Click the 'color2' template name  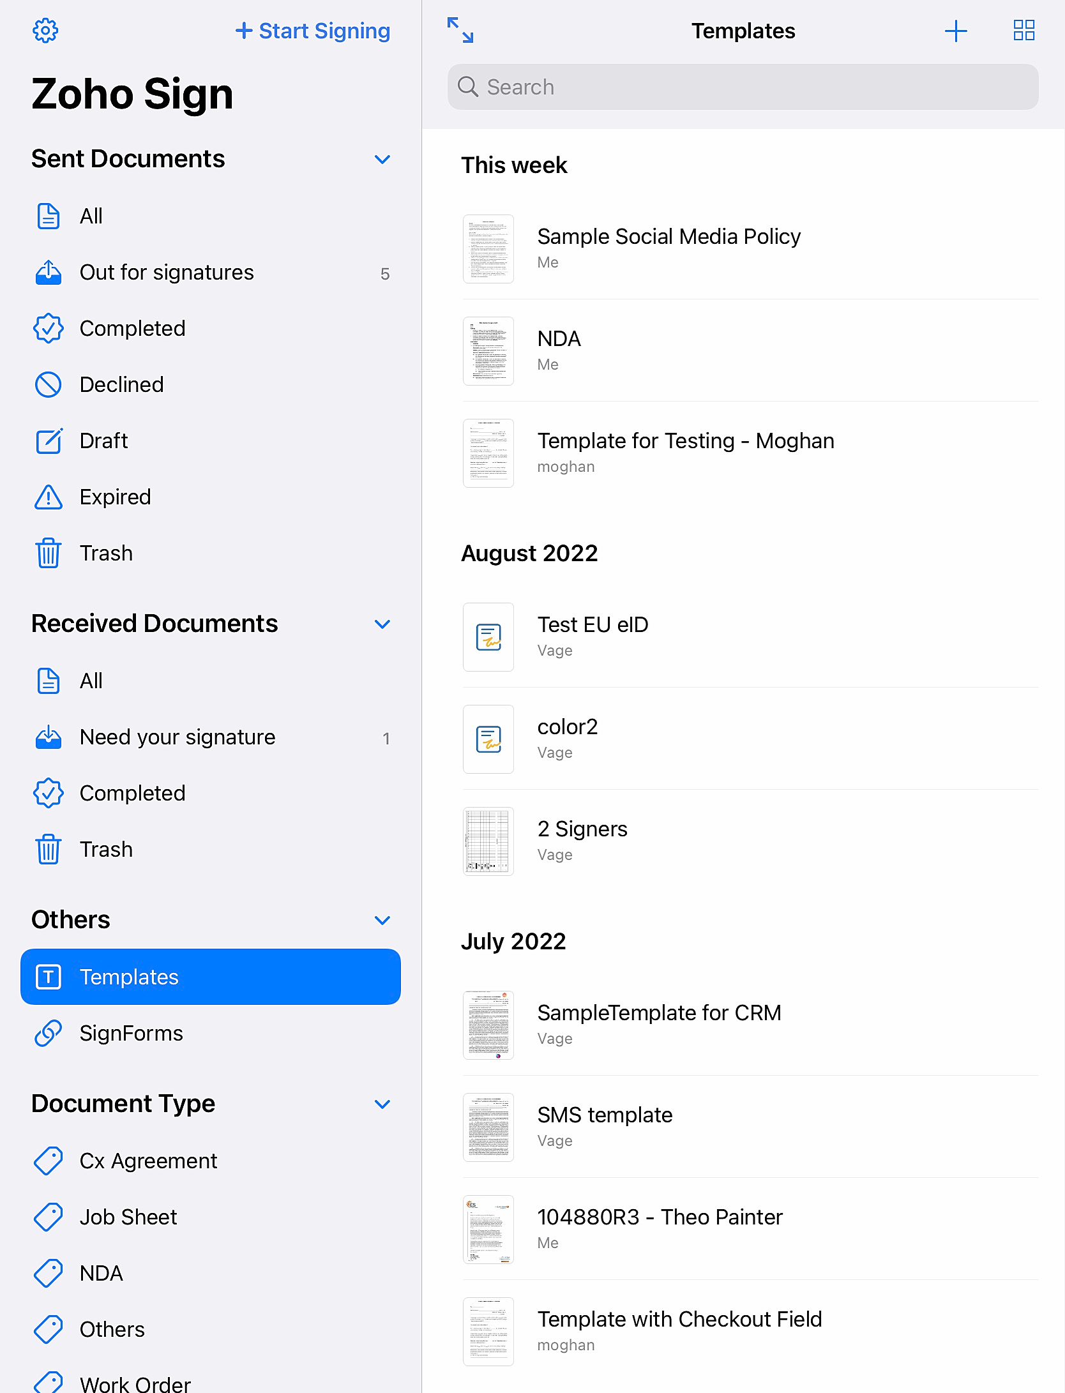[x=568, y=727]
